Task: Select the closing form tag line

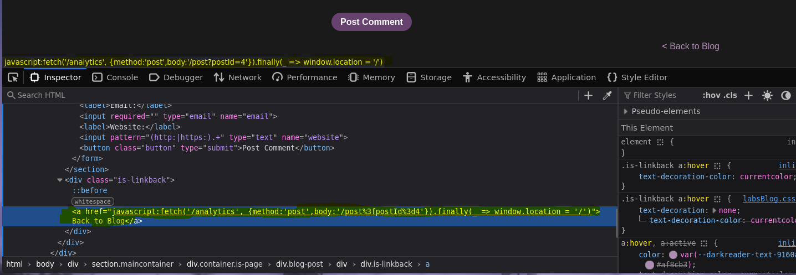Action: click(x=88, y=158)
